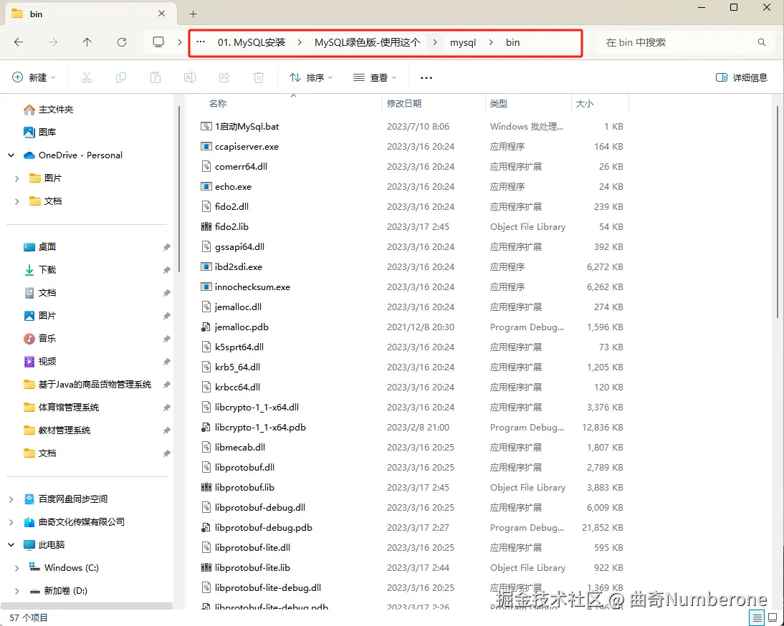Screen dimensions: 784x626
Task: Navigate to mysql folder in breadcrumb
Action: click(462, 42)
